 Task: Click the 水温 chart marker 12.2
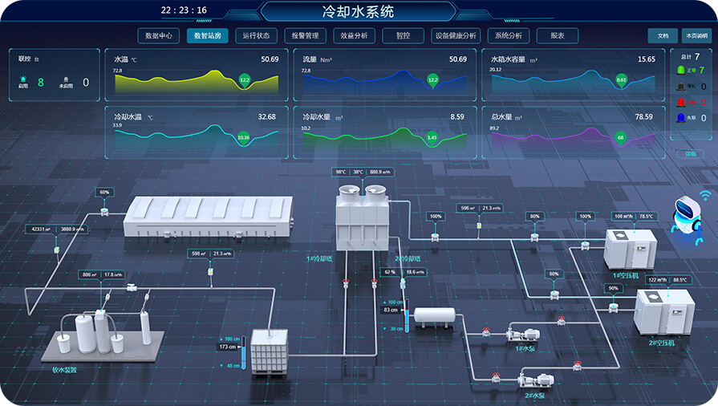245,79
